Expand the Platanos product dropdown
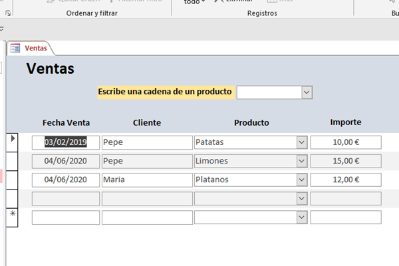 (x=301, y=180)
